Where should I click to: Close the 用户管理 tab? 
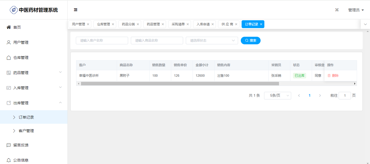(x=88, y=24)
